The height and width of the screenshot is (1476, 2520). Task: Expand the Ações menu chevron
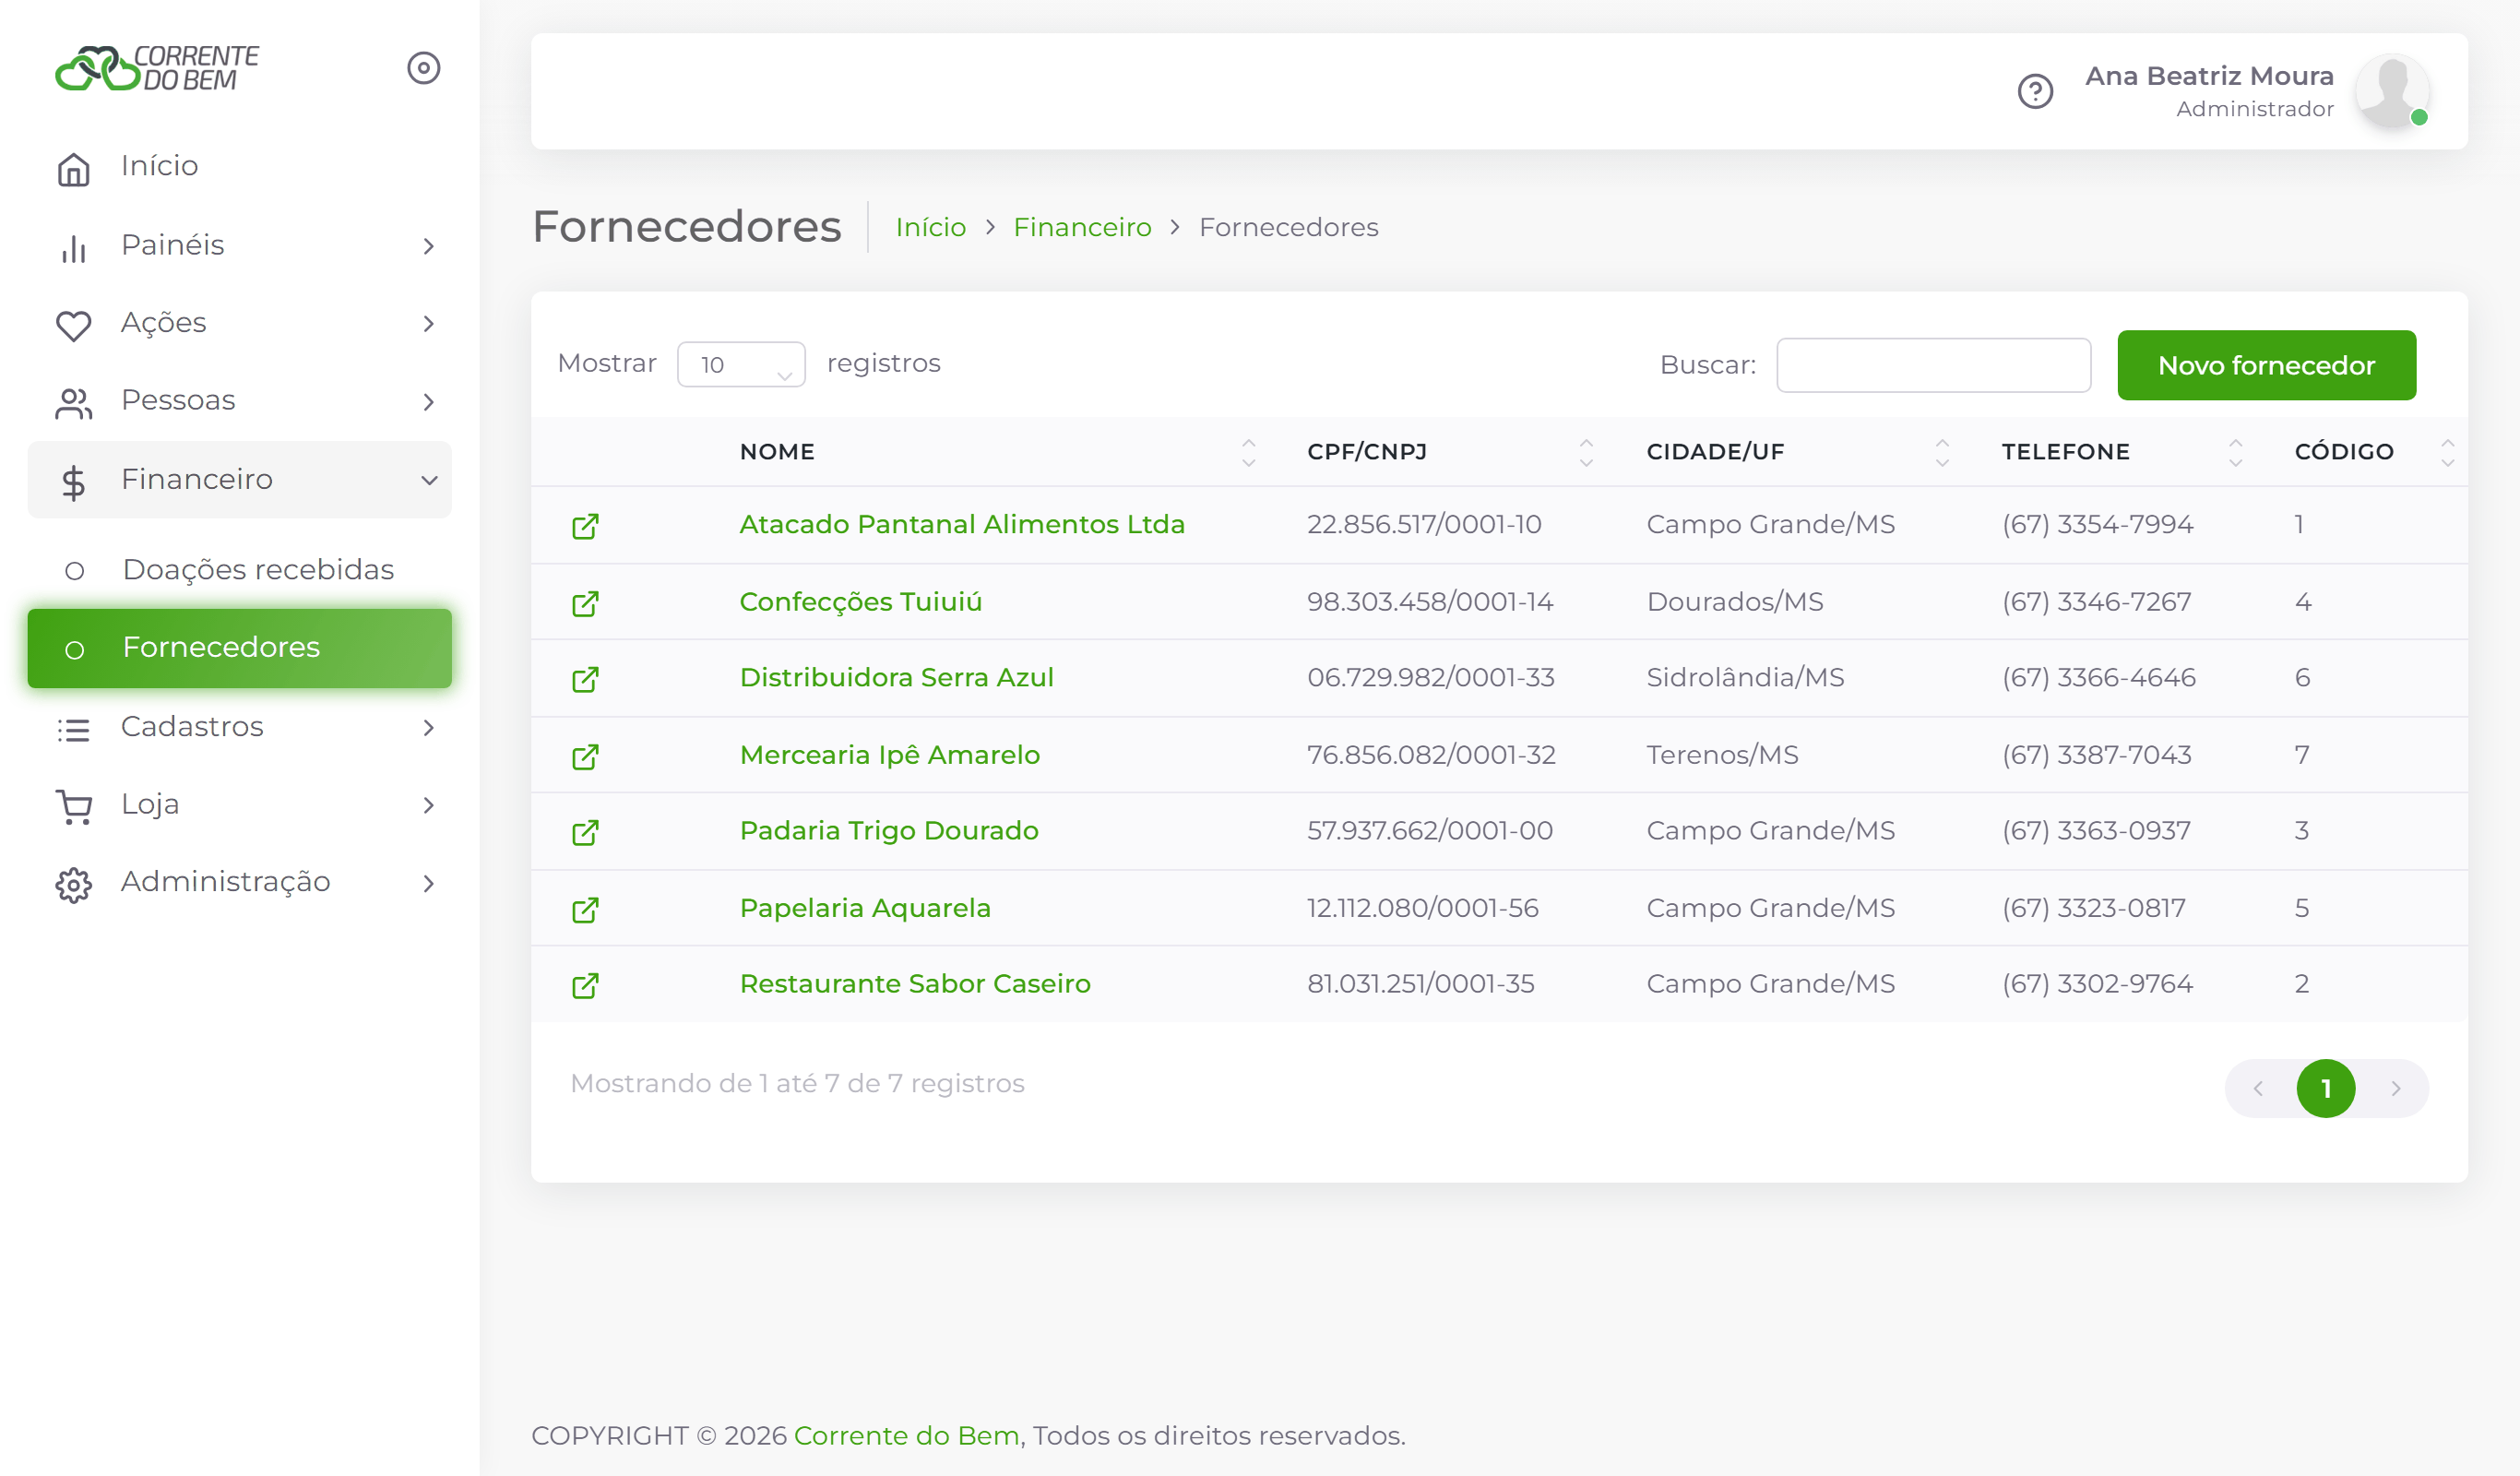(x=429, y=324)
